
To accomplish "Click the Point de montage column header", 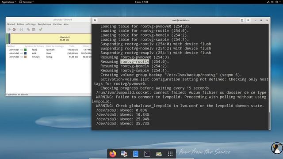I will tap(55, 46).
